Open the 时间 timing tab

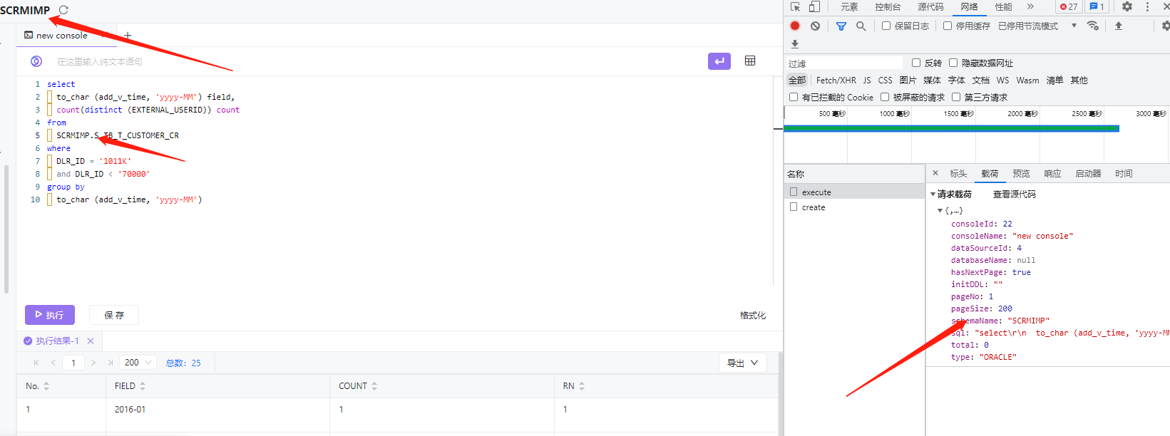pos(1124,173)
